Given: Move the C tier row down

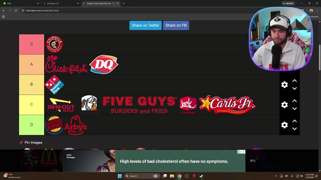Looking at the screenshot, I should 294,109.
